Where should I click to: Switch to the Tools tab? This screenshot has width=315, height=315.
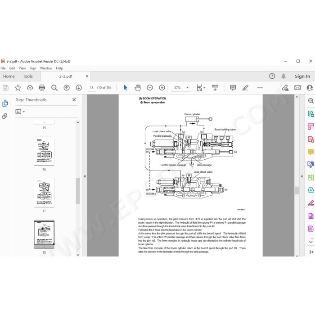28,76
